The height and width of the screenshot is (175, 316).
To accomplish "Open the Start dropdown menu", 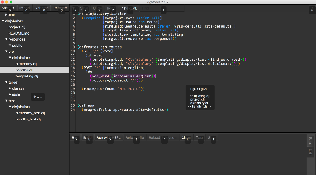I will (8, 8).
